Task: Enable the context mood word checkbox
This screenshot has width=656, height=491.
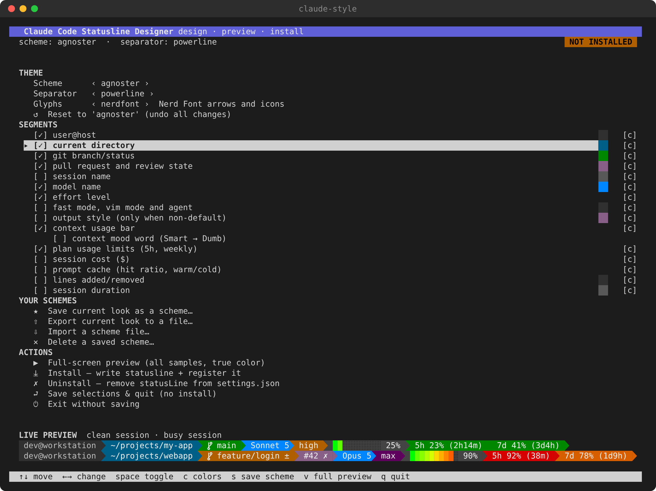Action: (60, 239)
